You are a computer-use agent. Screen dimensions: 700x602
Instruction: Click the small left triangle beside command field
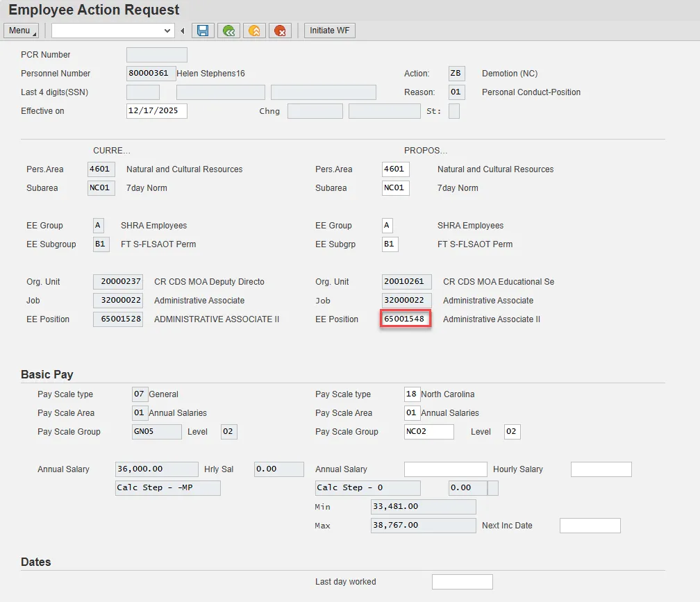point(183,31)
